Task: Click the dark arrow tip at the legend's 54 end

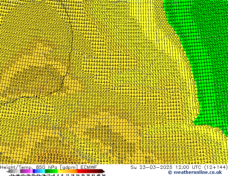Action: [x=104, y=171]
